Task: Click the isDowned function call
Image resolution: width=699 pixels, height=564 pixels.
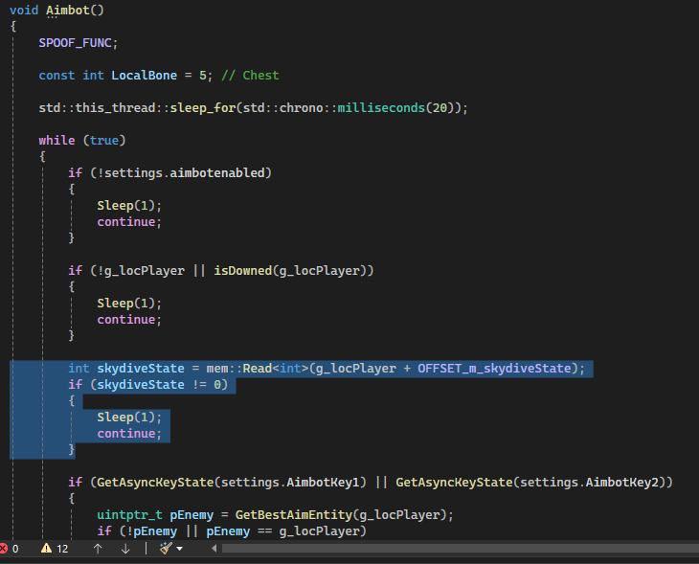Action: (x=243, y=271)
